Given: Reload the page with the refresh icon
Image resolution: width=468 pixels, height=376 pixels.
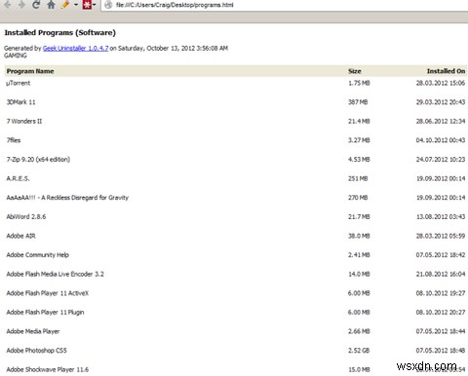Looking at the screenshot, I should click(x=36, y=5).
